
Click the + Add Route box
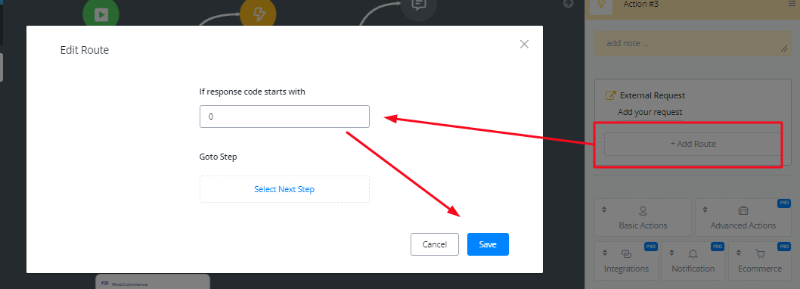(x=693, y=144)
